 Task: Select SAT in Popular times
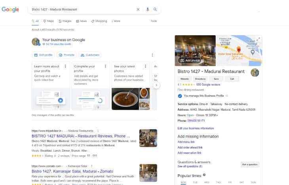point(241,182)
